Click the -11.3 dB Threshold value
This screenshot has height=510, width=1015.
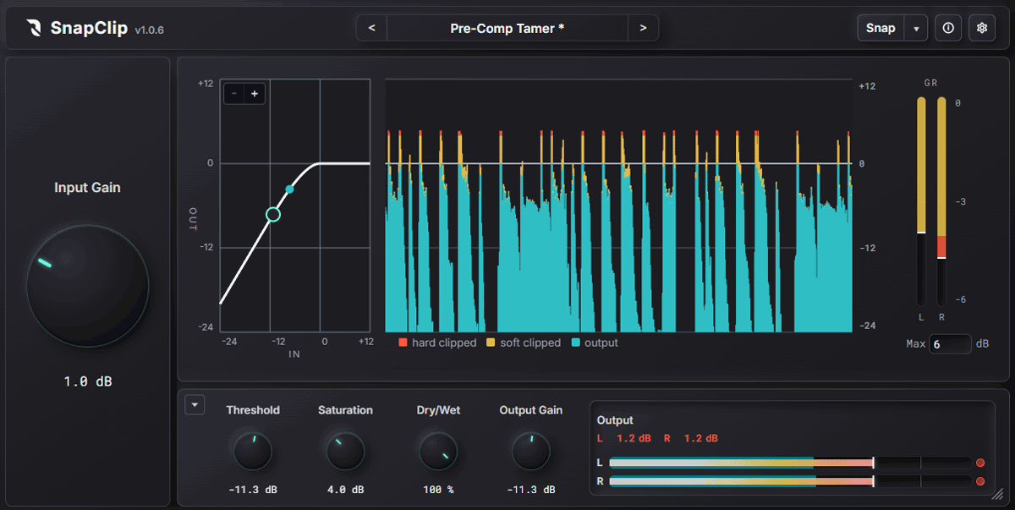coord(253,490)
